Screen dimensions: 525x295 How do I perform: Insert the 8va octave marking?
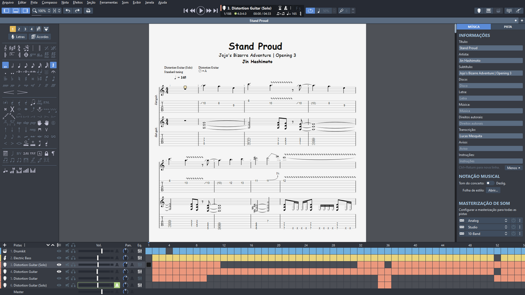(x=33, y=55)
